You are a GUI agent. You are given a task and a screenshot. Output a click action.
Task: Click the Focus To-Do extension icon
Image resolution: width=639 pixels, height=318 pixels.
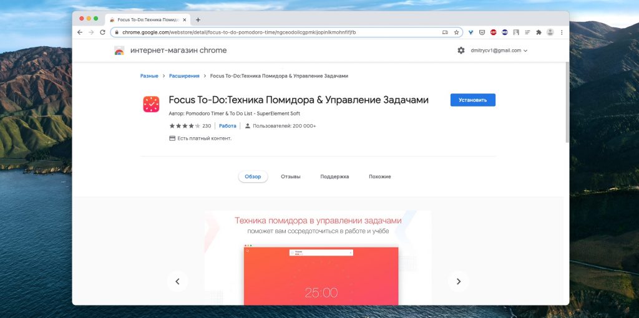(x=151, y=104)
